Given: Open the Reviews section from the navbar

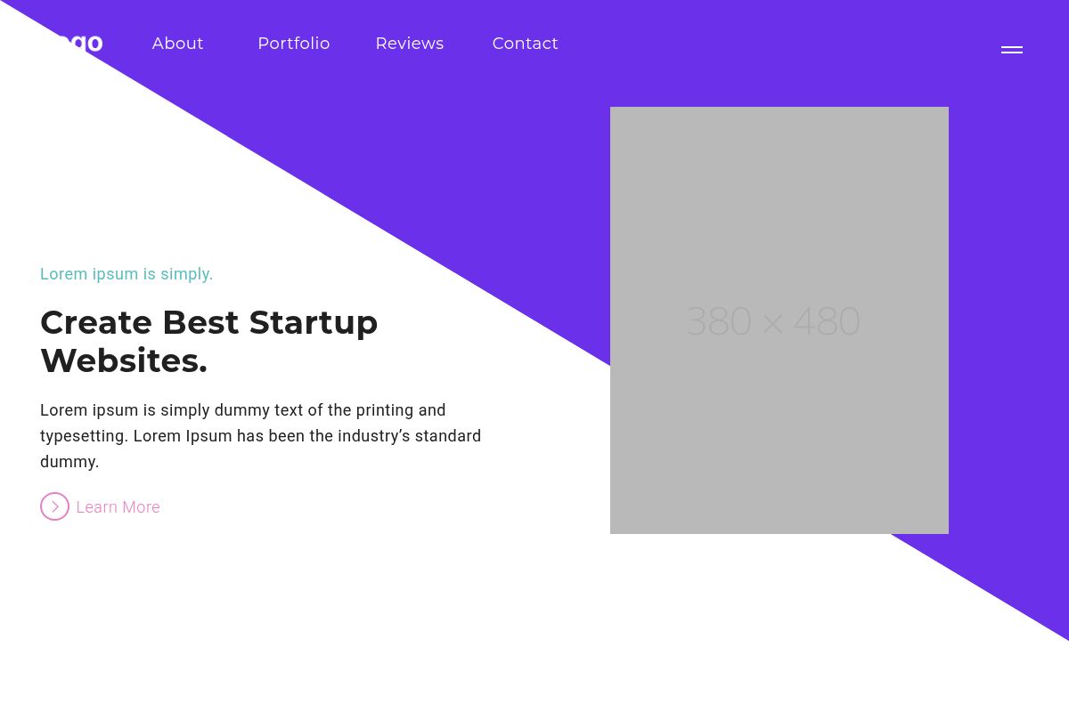Looking at the screenshot, I should coord(409,44).
